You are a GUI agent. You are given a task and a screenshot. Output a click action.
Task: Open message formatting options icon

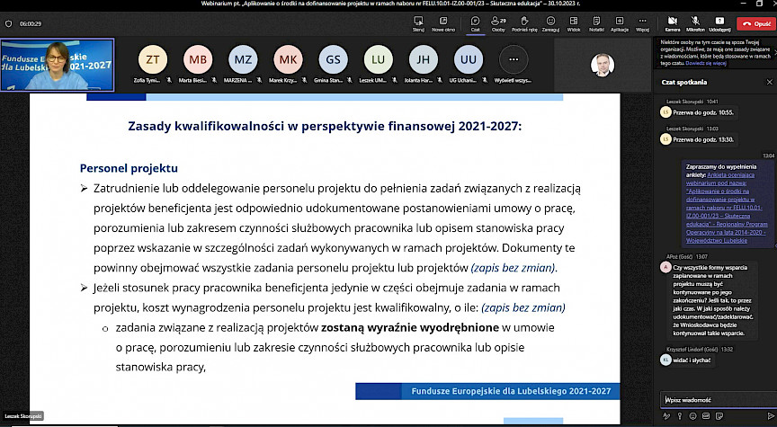[666, 416]
